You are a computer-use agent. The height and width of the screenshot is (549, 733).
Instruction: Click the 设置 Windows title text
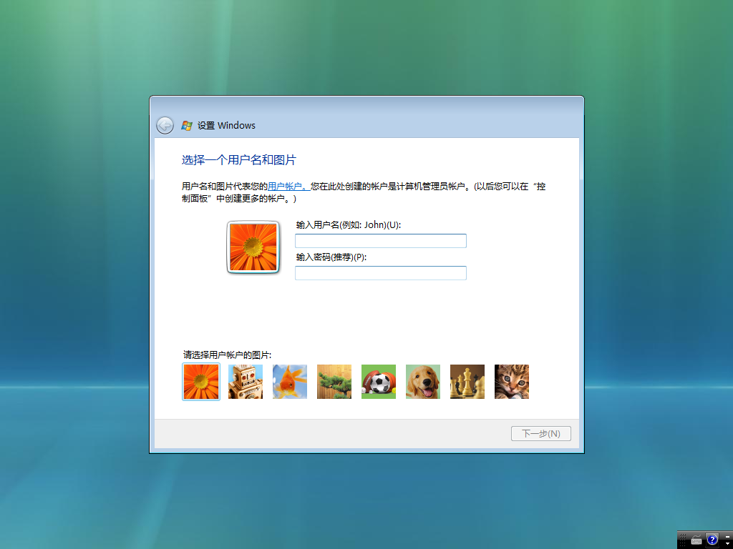pyautogui.click(x=226, y=125)
